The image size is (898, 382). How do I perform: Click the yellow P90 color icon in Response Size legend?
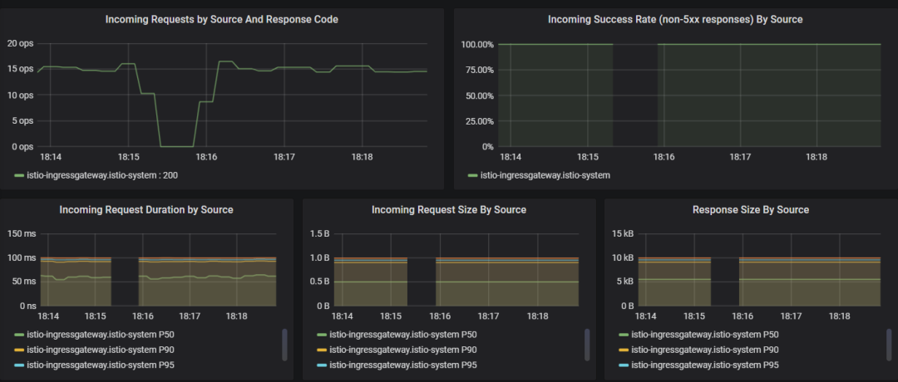[x=624, y=350]
